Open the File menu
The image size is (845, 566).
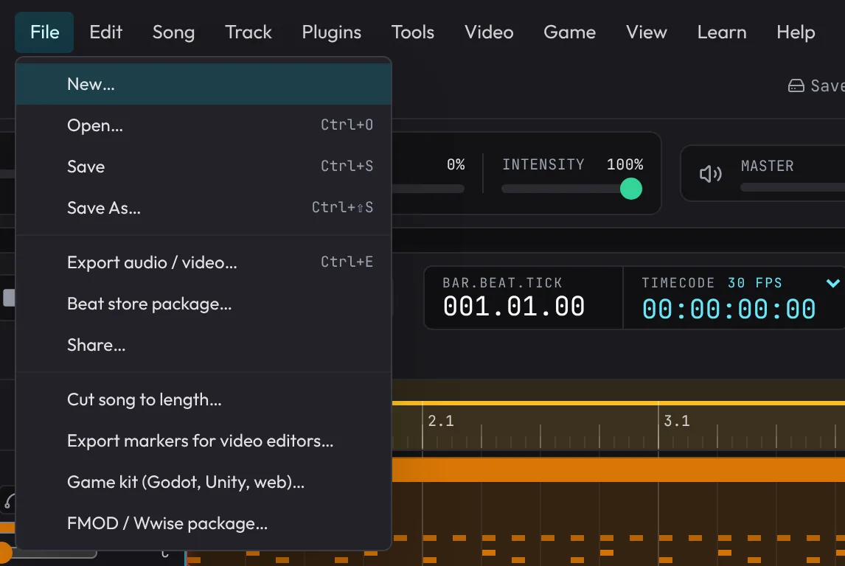(44, 32)
